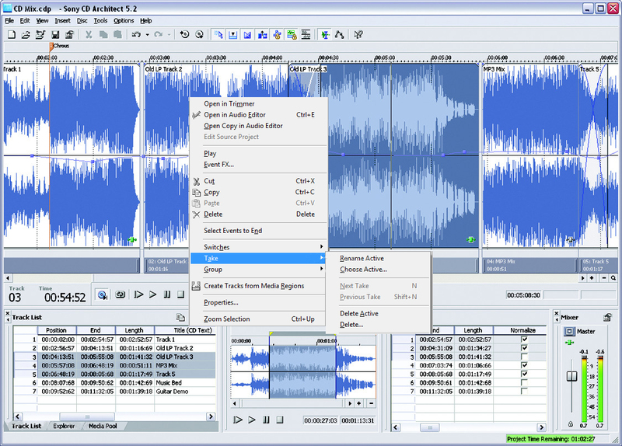Click the Burn disc toolbar icon
622x446 pixels.
point(199,35)
